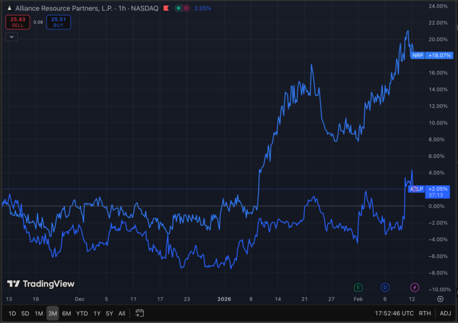Select the 1D time range

[12, 313]
